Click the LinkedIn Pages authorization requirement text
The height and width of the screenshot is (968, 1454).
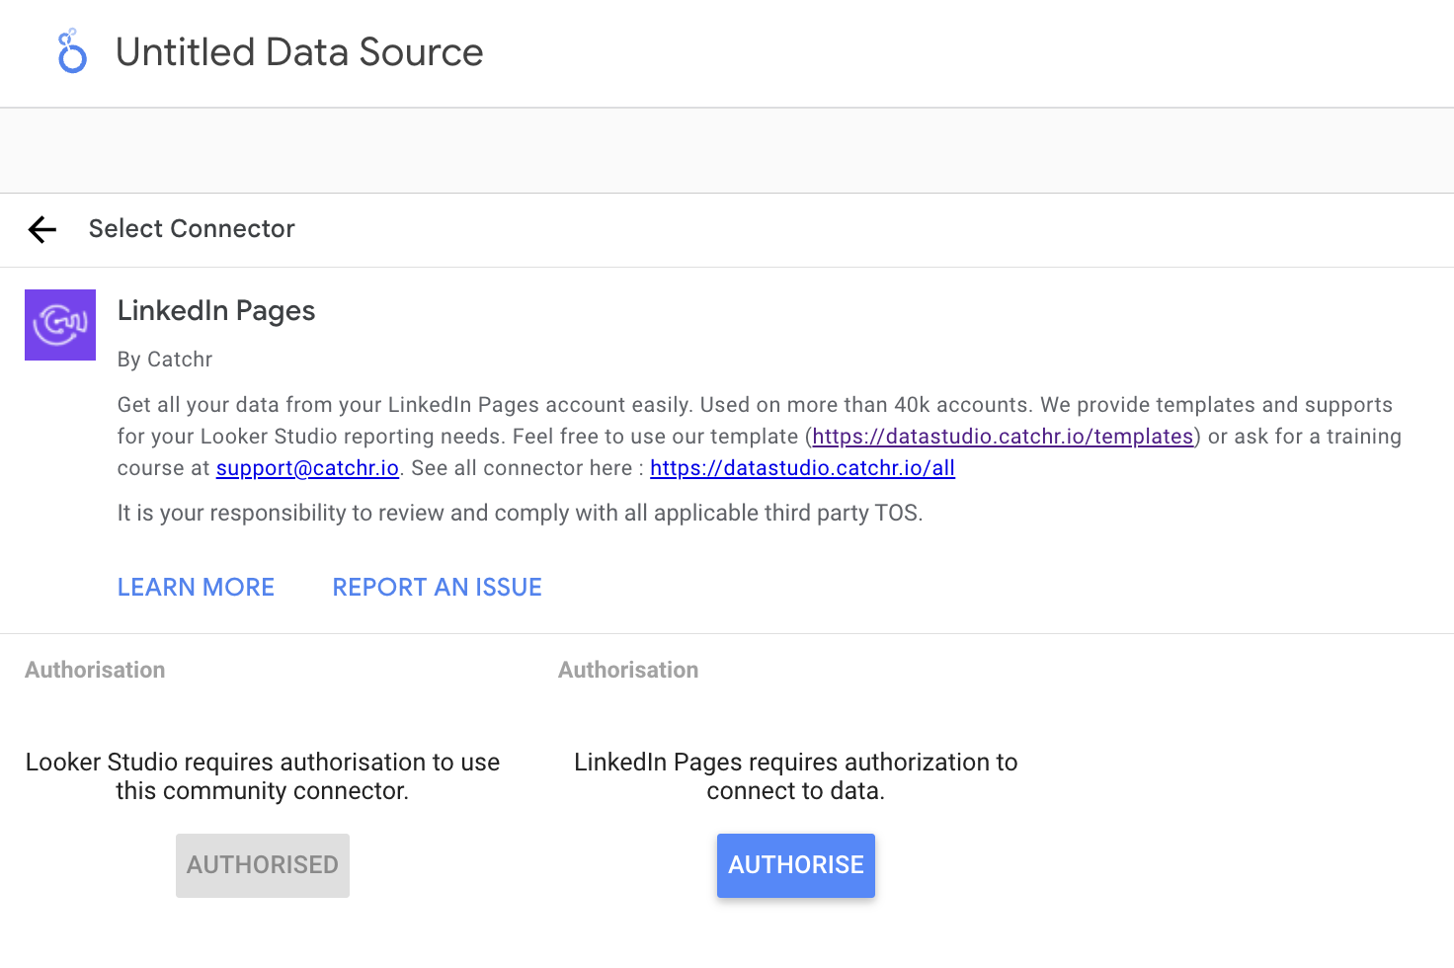(795, 776)
